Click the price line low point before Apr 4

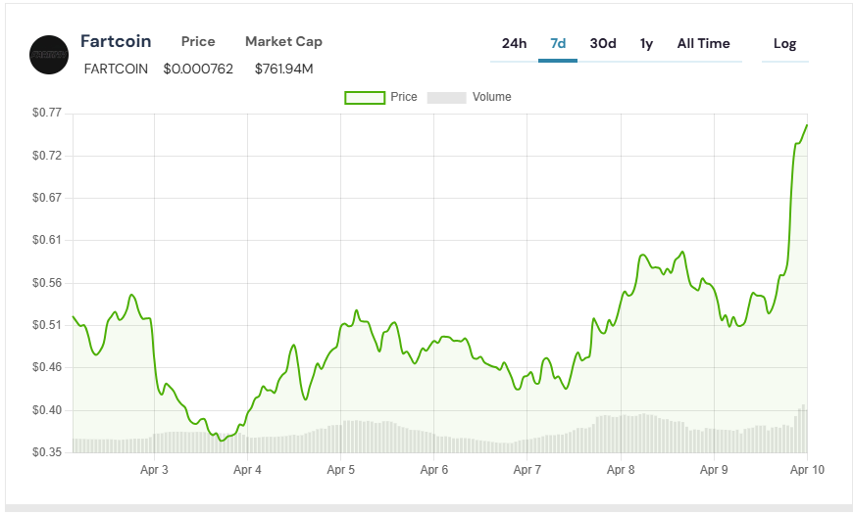[x=221, y=441]
